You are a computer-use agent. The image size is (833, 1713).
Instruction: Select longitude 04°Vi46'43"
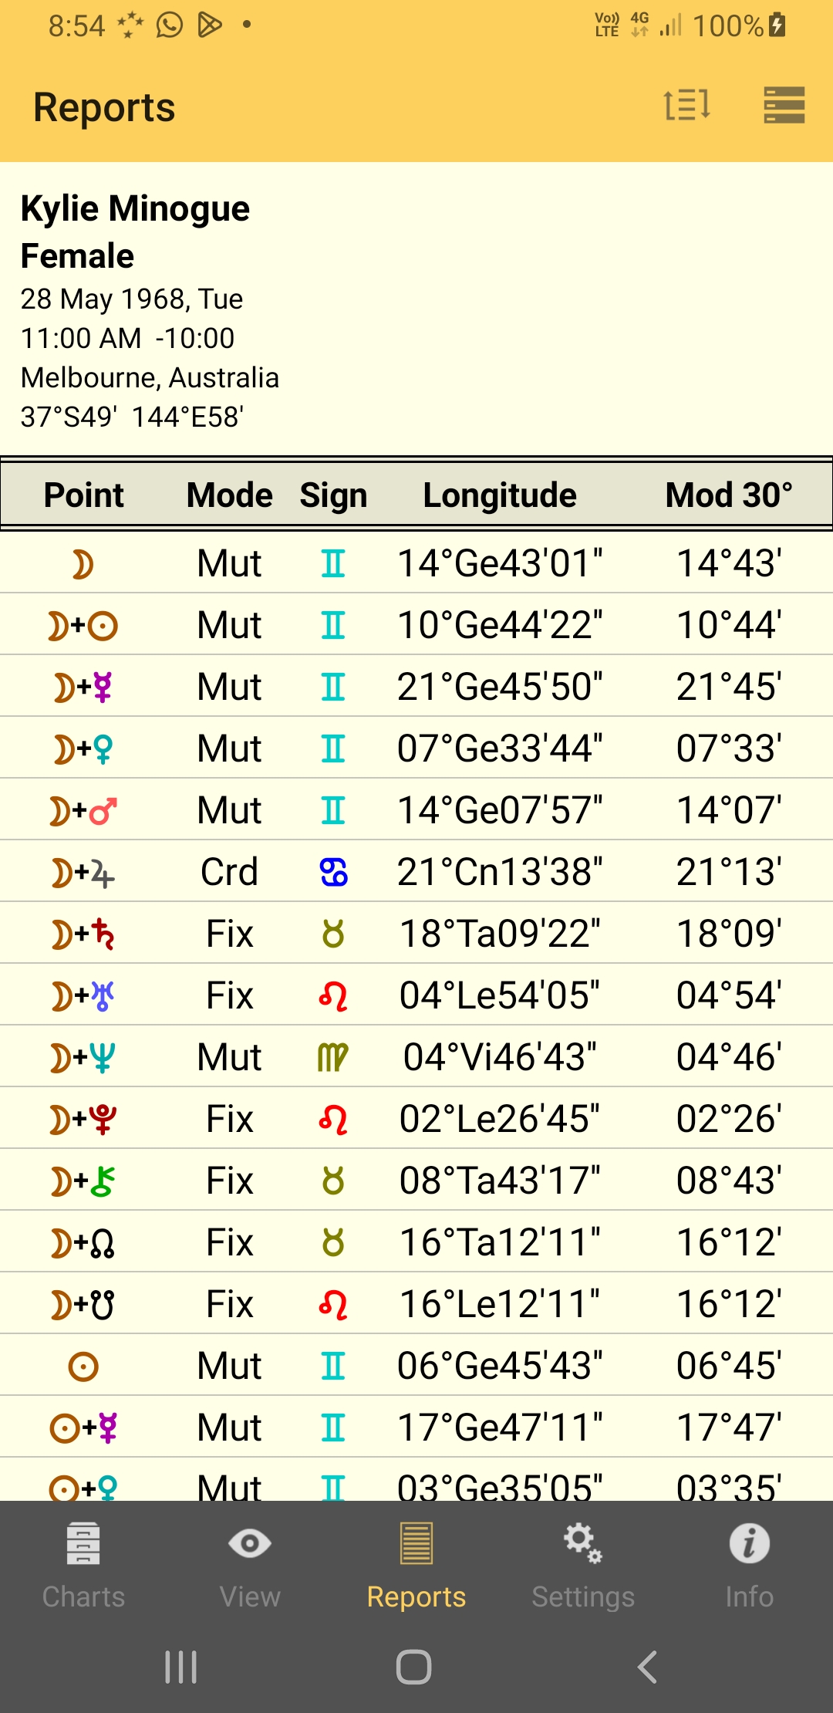pyautogui.click(x=500, y=1057)
